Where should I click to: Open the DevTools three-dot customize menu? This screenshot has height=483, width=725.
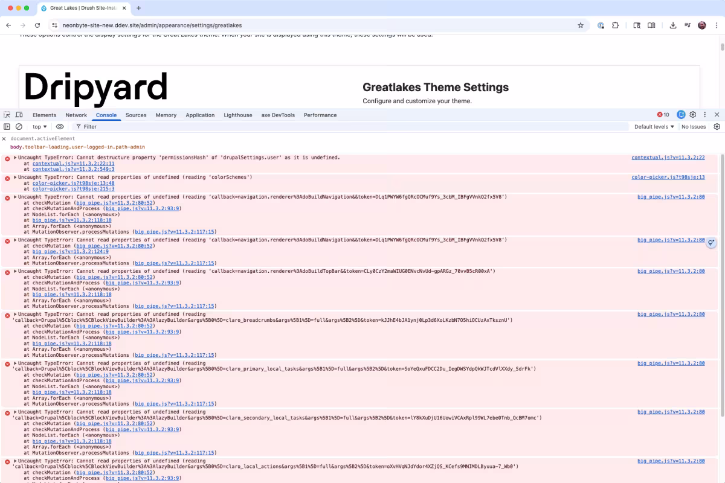[x=704, y=115]
